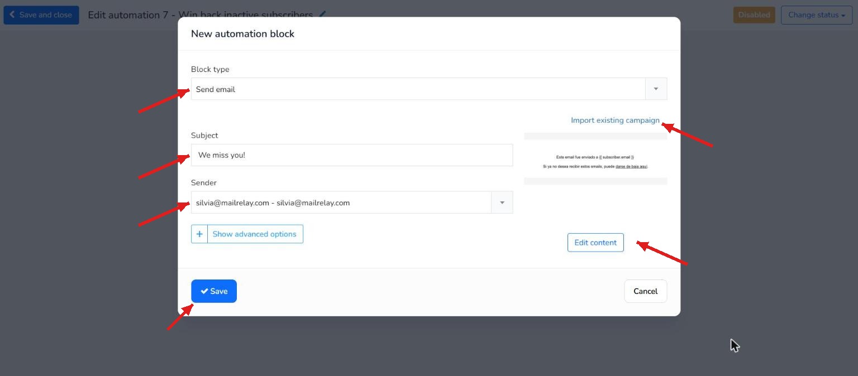
Task: Click Import existing campaign link
Action: tap(615, 120)
